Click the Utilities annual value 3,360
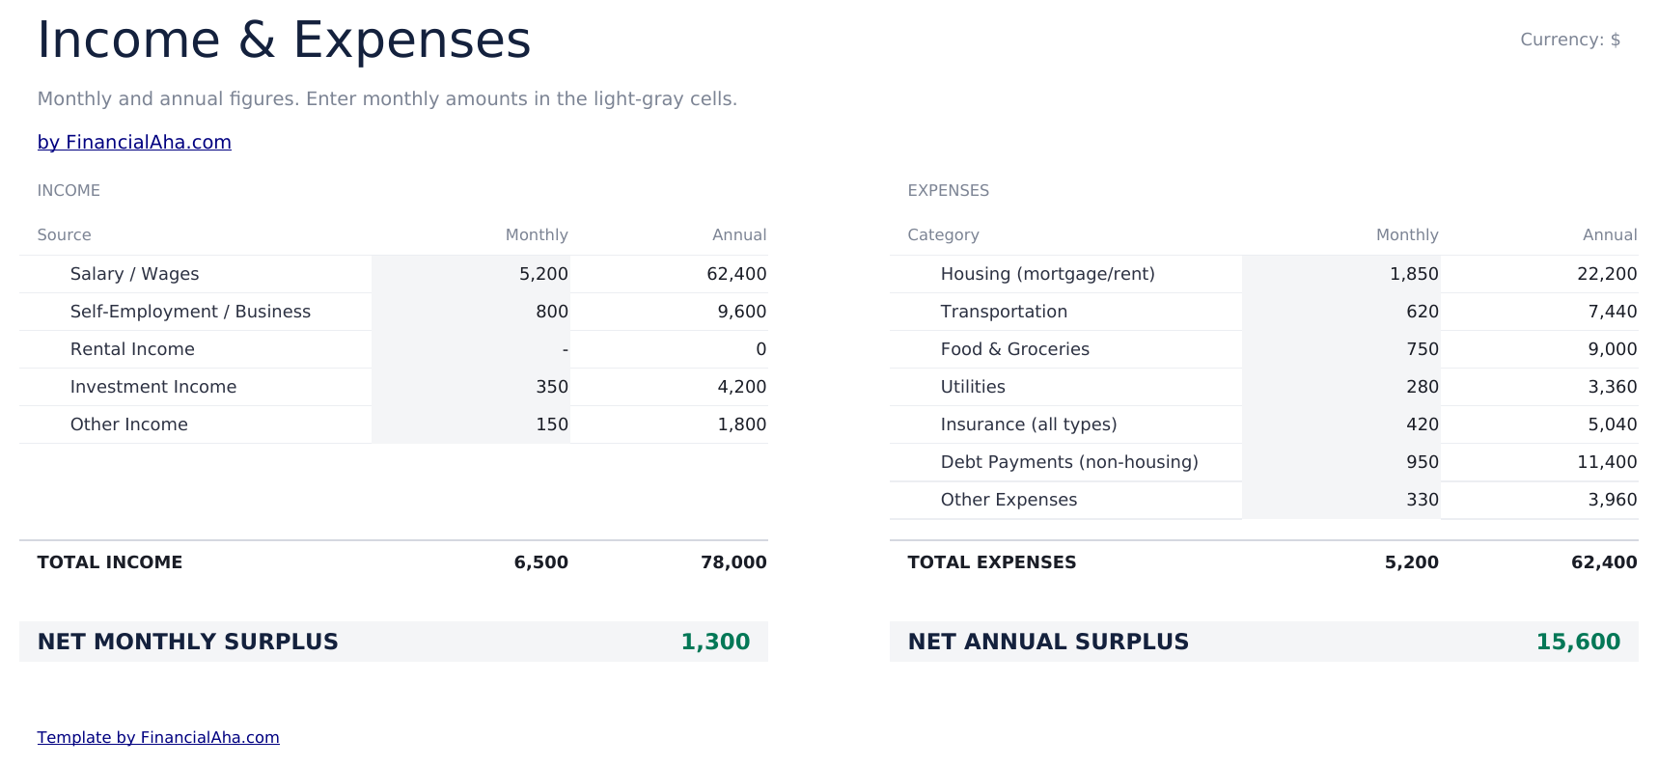The width and height of the screenshot is (1658, 766). click(1613, 387)
